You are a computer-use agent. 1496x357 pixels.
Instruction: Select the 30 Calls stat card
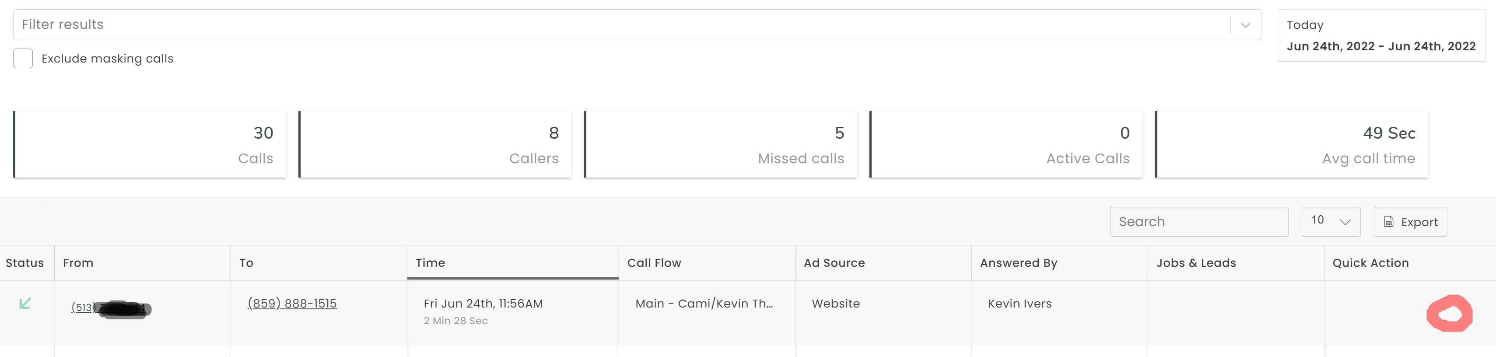pos(150,144)
